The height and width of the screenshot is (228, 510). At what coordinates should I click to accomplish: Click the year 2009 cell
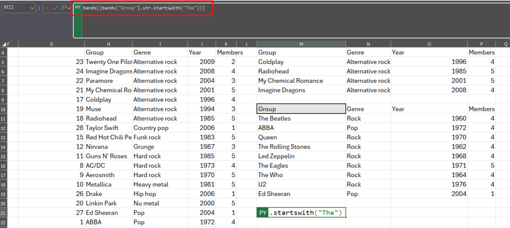(202, 62)
